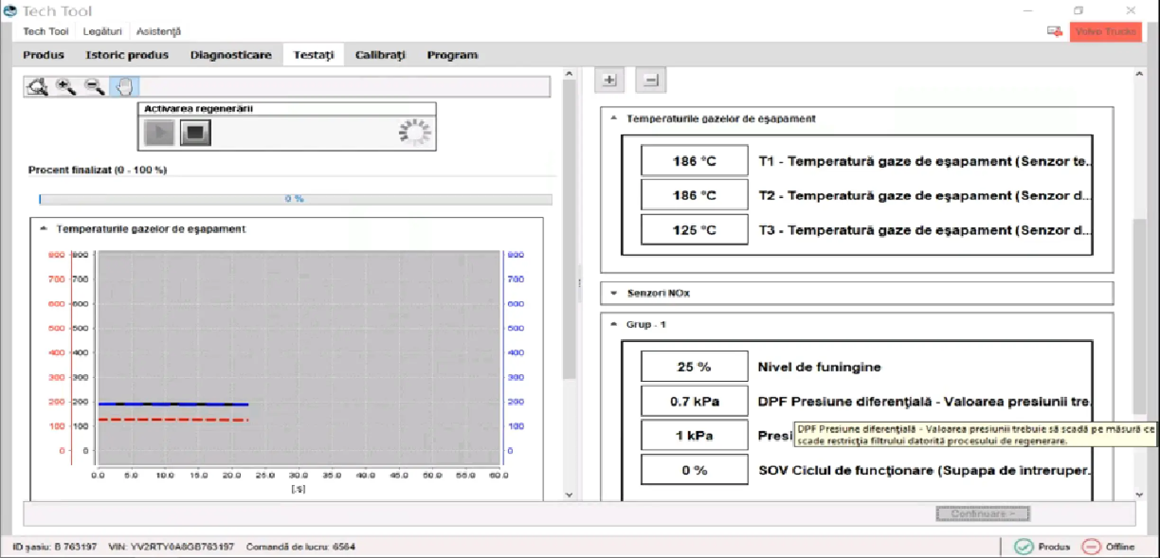The height and width of the screenshot is (558, 1160).
Task: Click the Continuare button
Action: point(983,513)
